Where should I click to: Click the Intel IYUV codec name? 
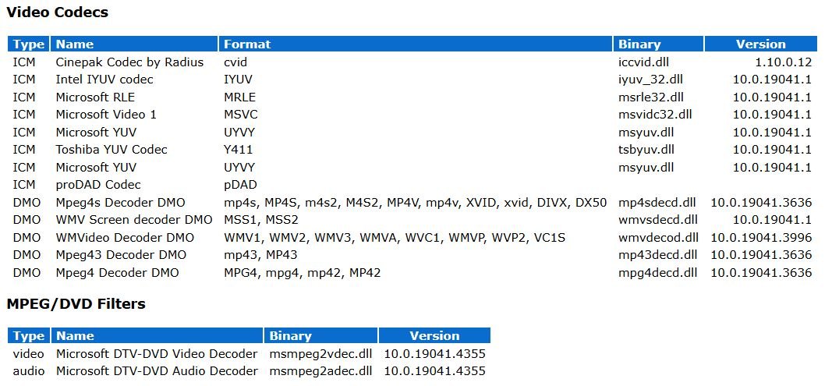(104, 80)
